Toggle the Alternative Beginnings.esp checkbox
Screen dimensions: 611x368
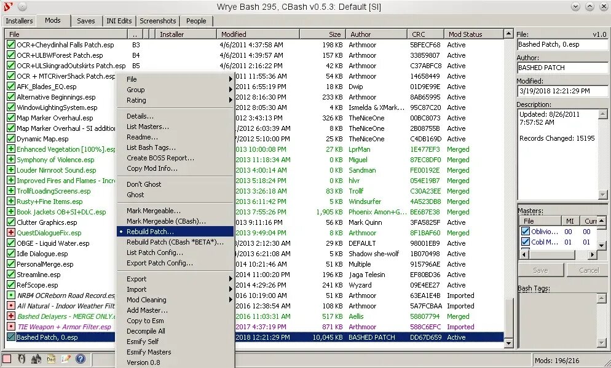click(11, 97)
